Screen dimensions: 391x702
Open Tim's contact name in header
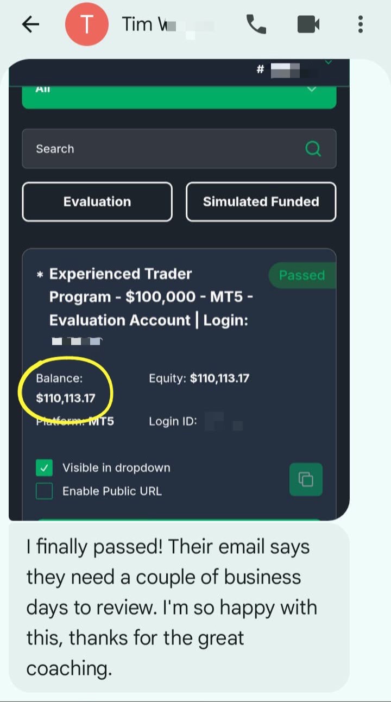tap(167, 24)
